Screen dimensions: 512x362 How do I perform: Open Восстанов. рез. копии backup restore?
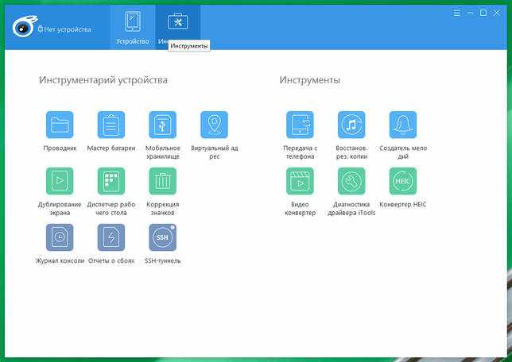[351, 125]
